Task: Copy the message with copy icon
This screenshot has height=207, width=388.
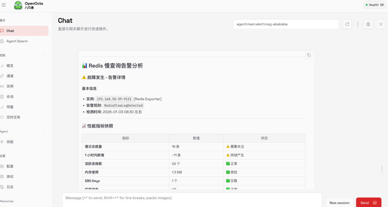Action: pyautogui.click(x=309, y=55)
